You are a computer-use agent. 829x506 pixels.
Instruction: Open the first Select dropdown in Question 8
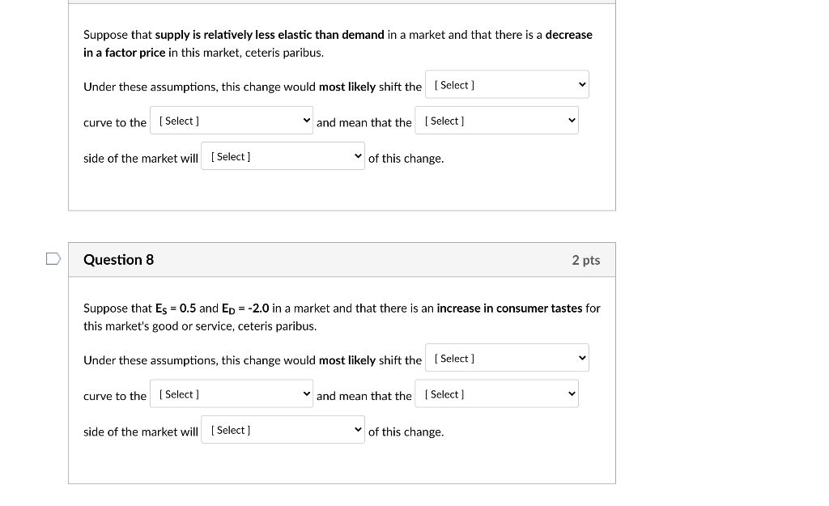click(507, 358)
